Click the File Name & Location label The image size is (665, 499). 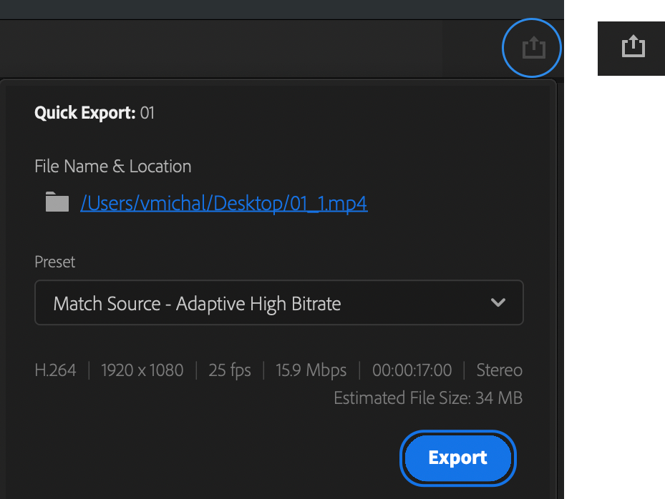click(x=113, y=166)
